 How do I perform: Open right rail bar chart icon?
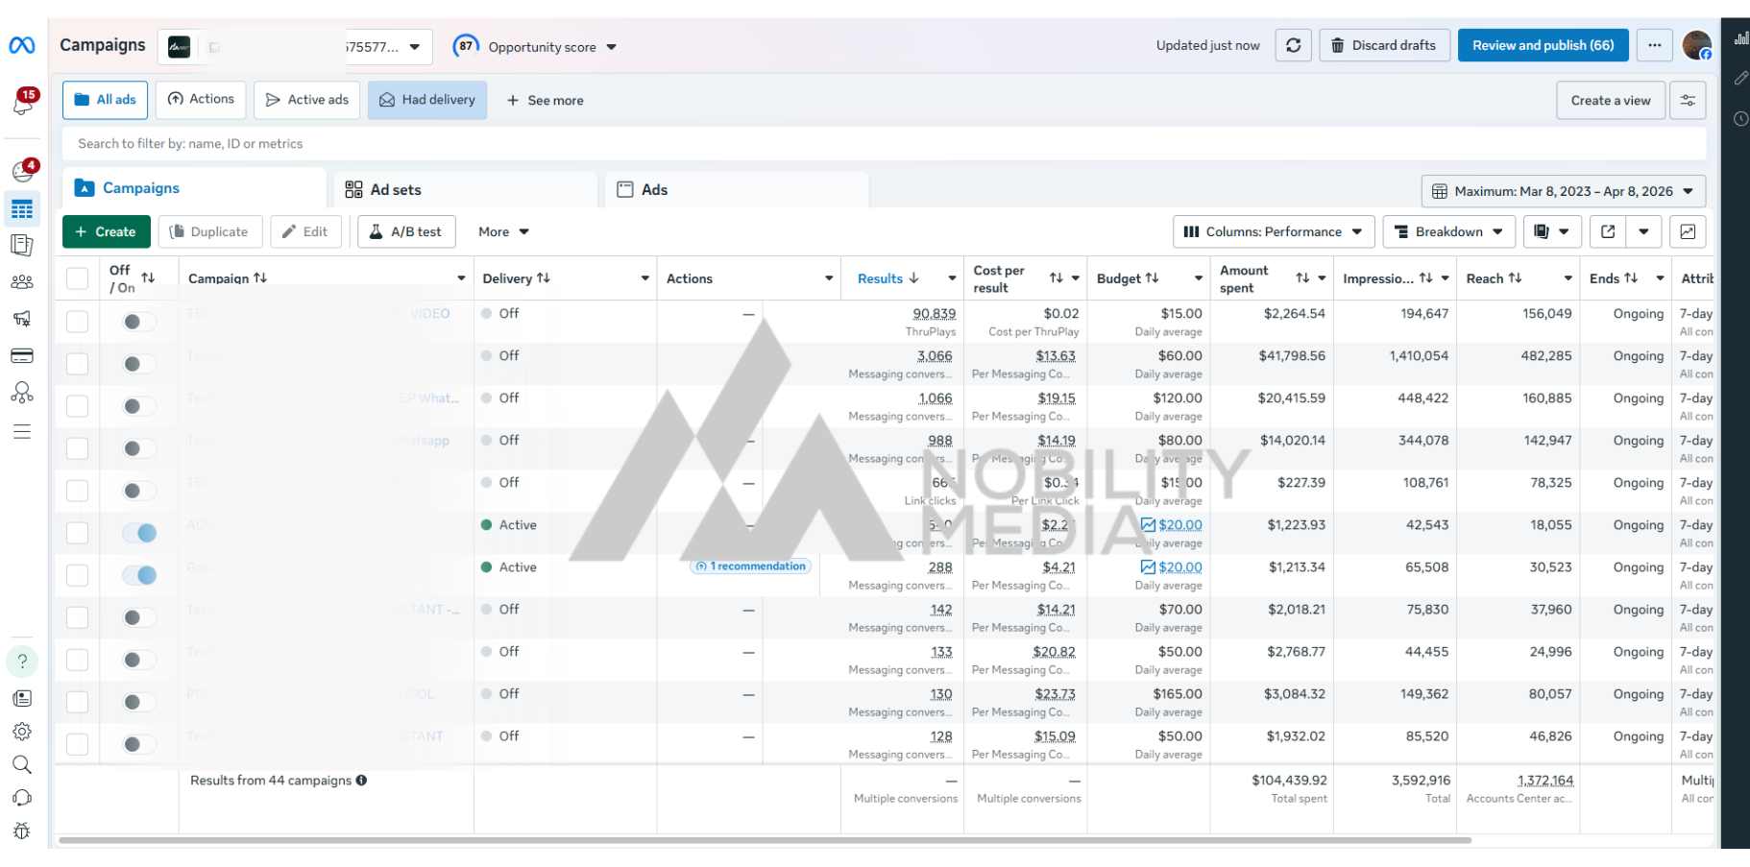1740,38
